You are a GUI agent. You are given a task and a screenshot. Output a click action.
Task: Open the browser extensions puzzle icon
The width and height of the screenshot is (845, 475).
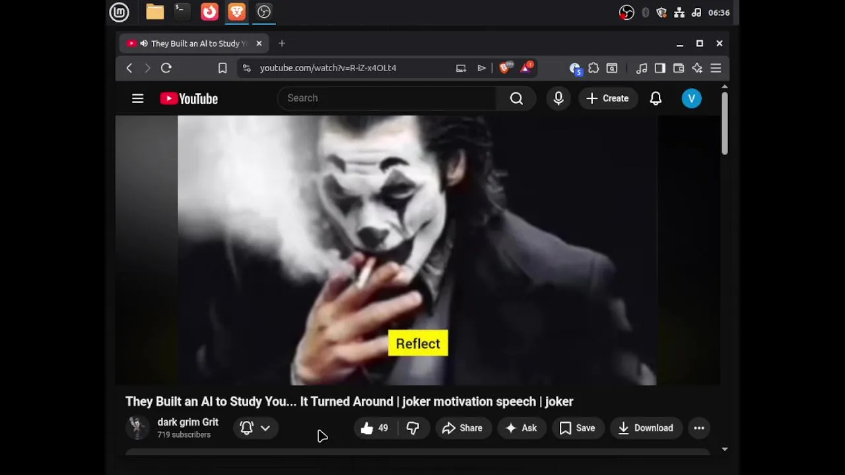tap(593, 68)
